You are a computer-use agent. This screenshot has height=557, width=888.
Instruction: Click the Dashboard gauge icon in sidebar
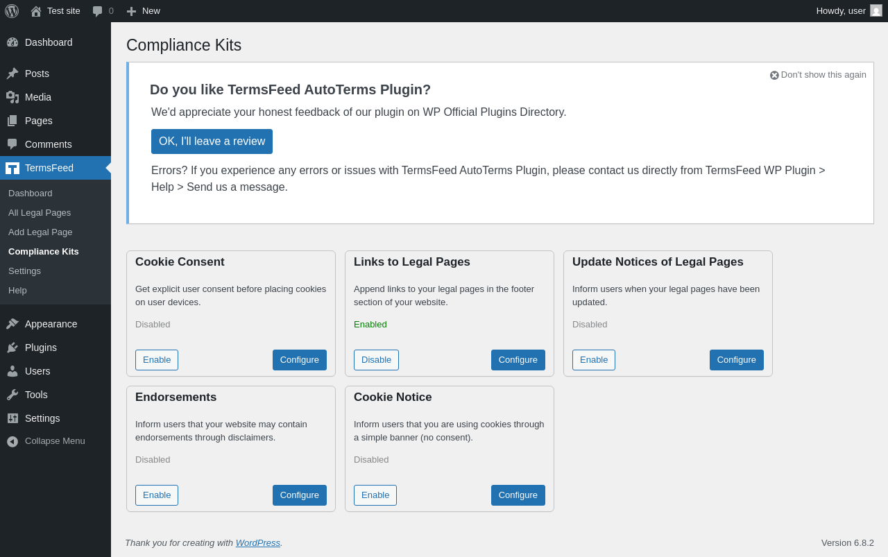12,42
